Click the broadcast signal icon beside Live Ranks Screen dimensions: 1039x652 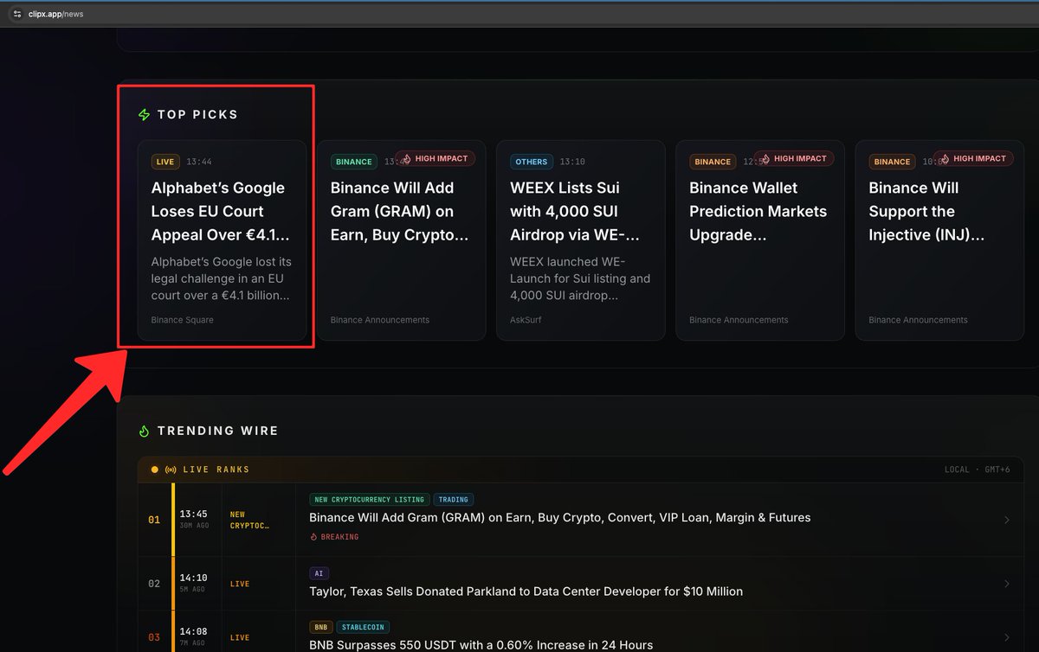pos(171,470)
